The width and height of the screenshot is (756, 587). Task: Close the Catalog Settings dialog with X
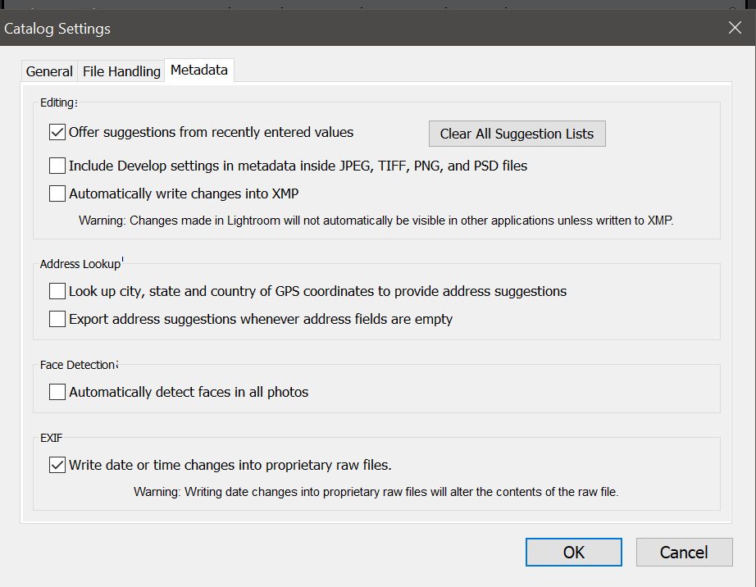(x=735, y=28)
